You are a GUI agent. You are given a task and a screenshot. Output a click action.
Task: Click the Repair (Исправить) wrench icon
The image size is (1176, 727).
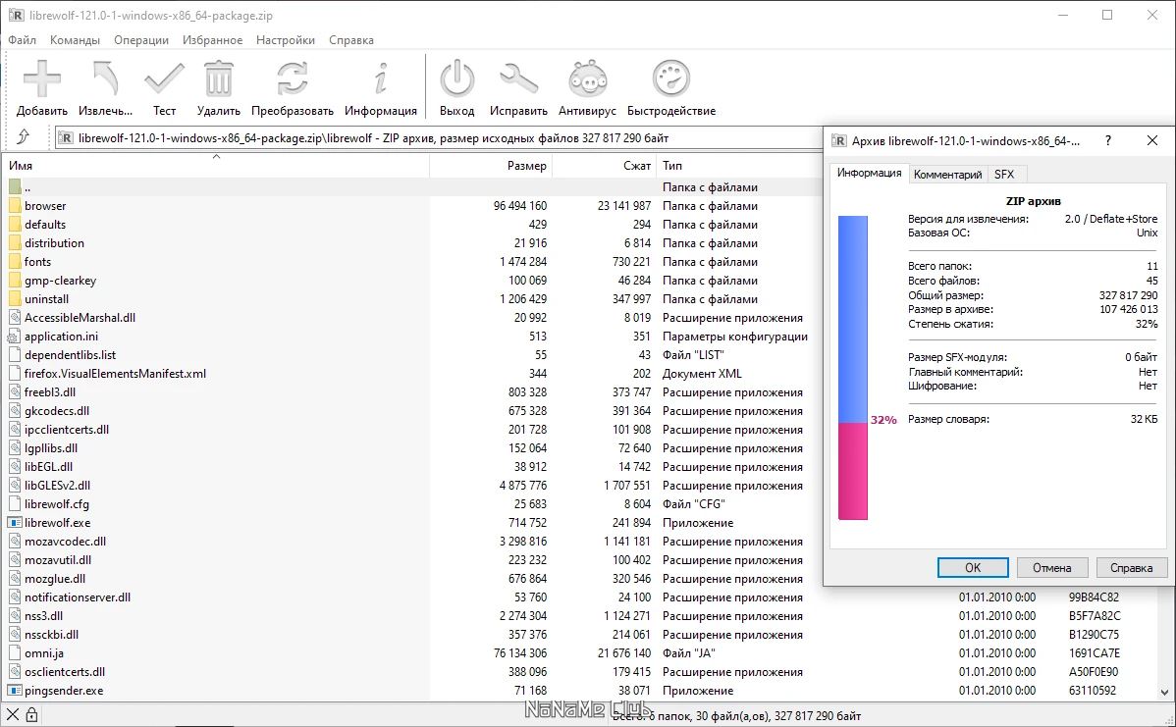(x=518, y=79)
